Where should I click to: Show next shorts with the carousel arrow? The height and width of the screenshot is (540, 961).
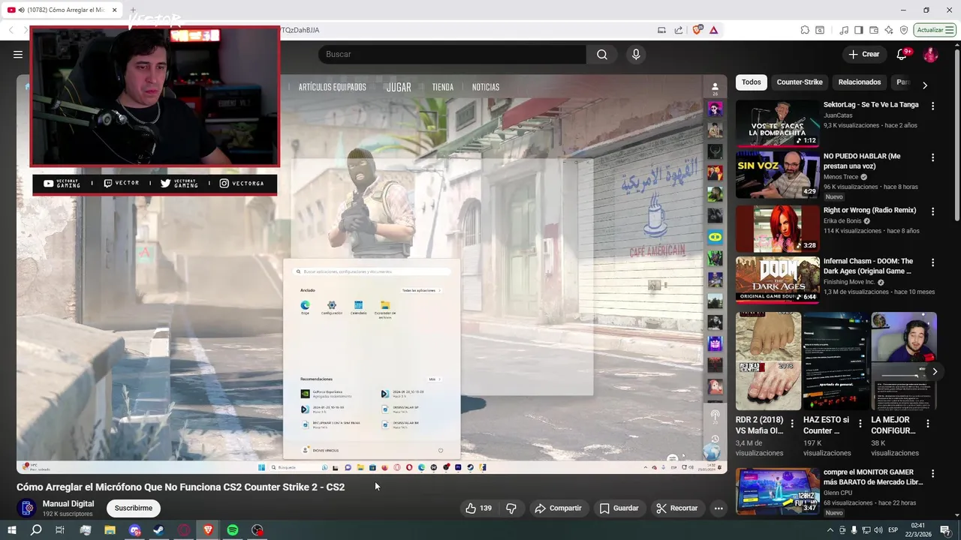pos(935,371)
